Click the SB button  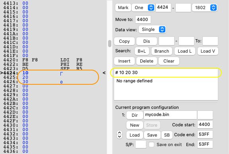coord(167,135)
